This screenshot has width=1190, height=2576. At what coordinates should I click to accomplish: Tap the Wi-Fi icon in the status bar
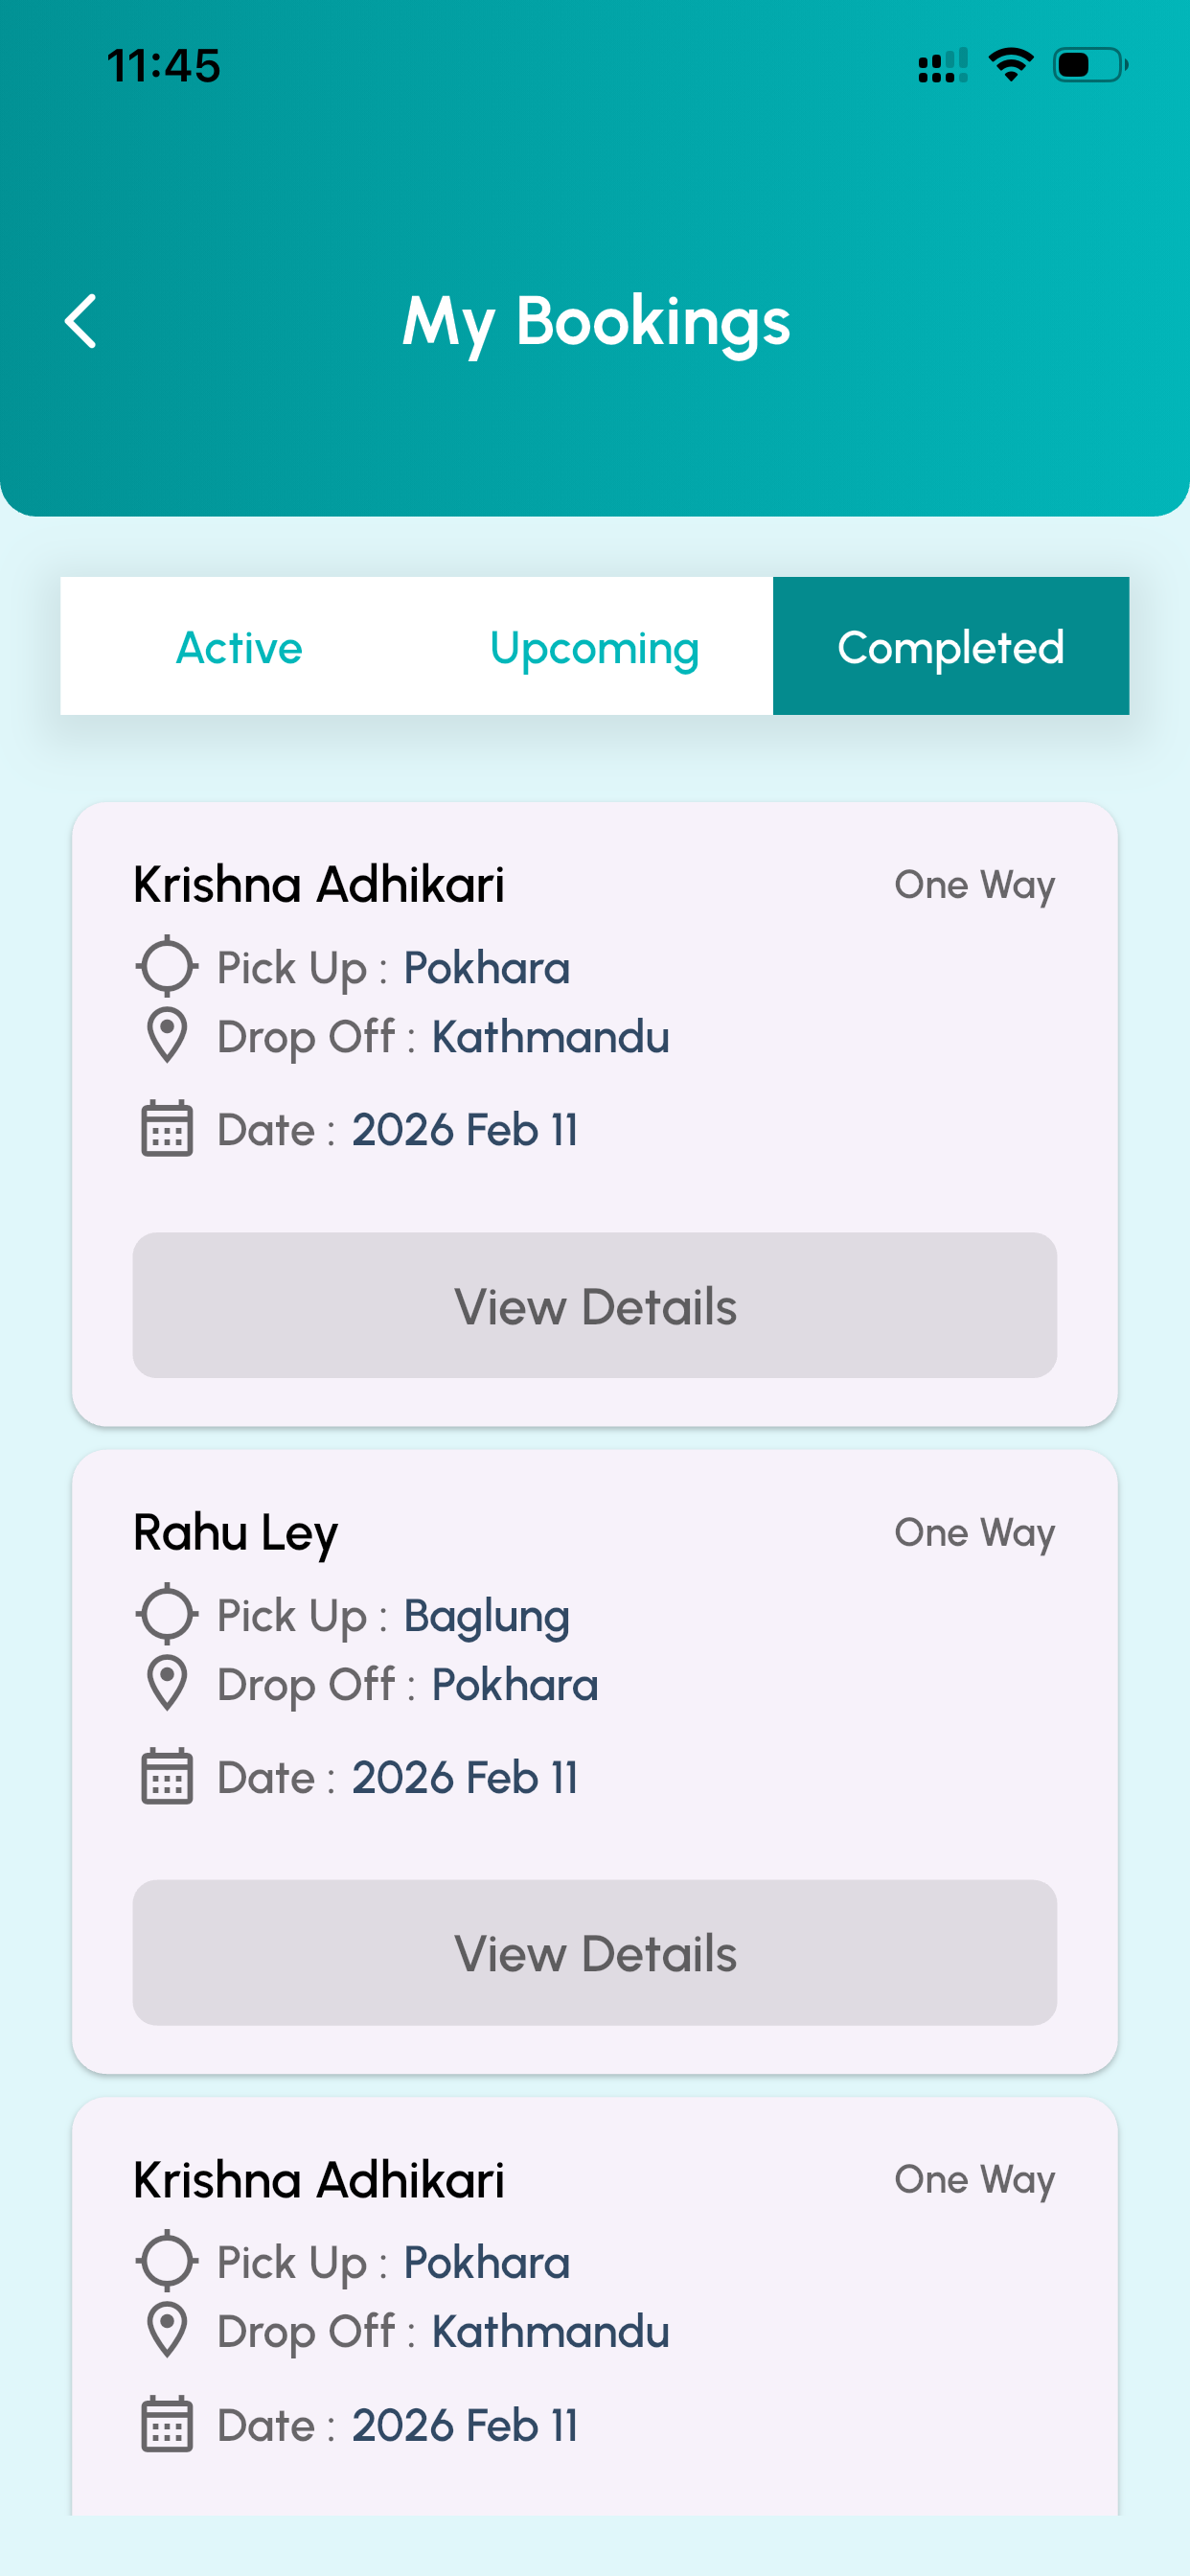(x=1011, y=65)
